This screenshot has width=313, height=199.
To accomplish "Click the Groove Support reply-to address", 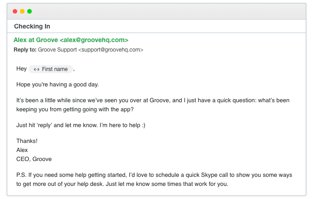I will click(91, 50).
